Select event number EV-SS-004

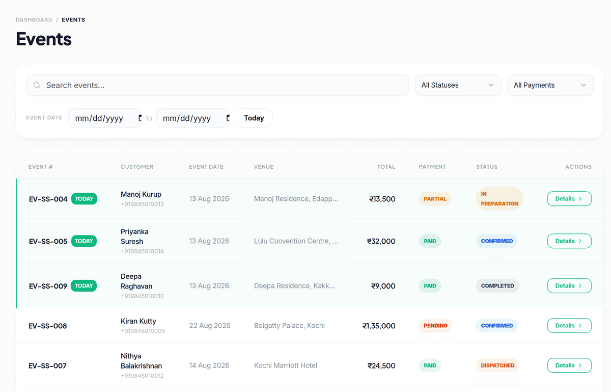tap(48, 199)
